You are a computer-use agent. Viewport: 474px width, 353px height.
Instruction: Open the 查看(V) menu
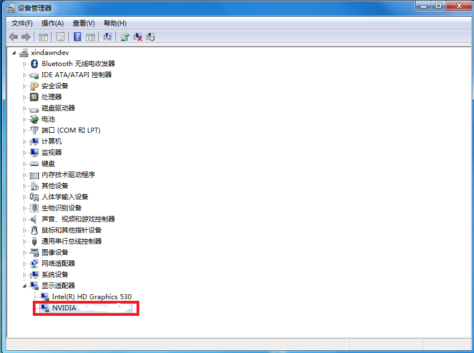tap(83, 23)
